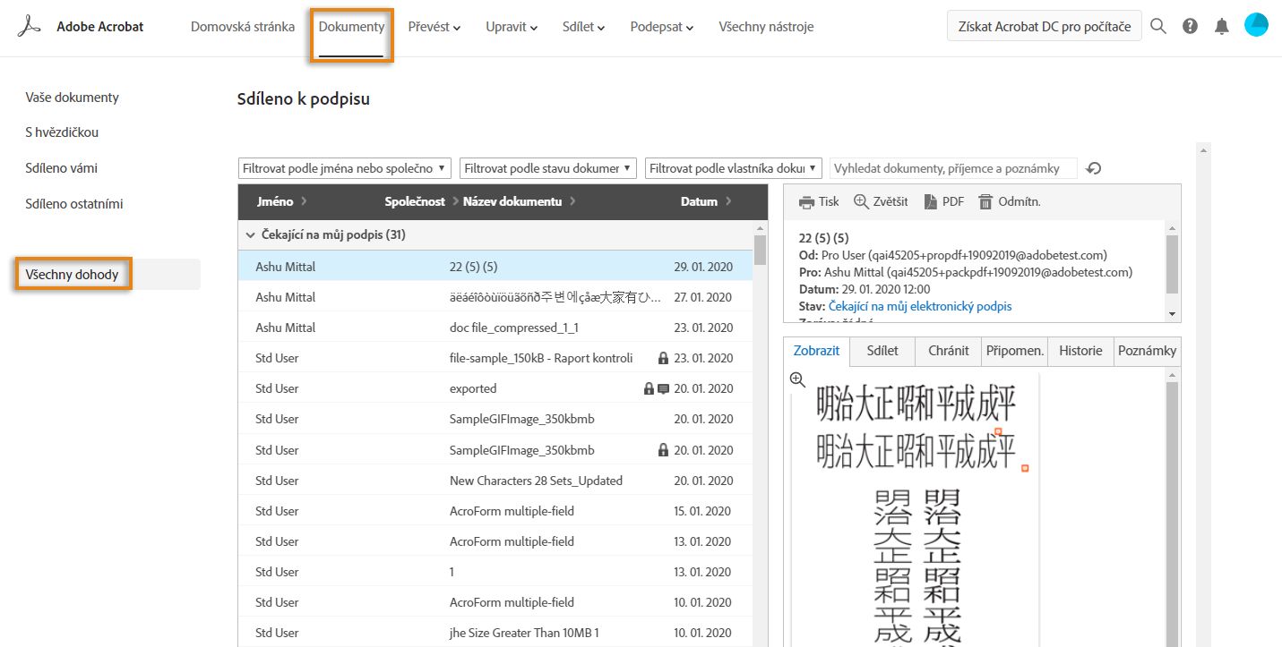
Task: Sort by the Jméno column header
Action: pyautogui.click(x=281, y=201)
